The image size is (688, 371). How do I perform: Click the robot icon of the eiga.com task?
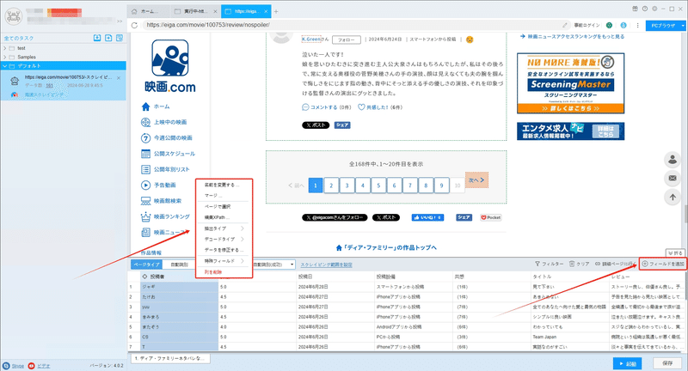point(15,81)
